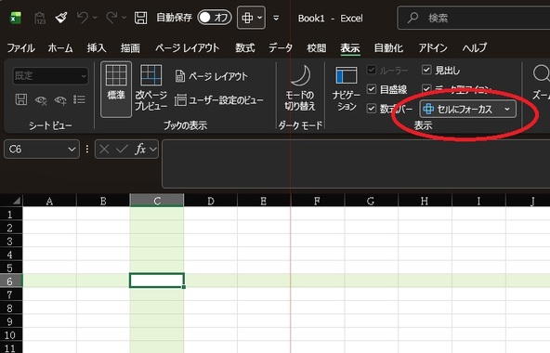
Task: Toggle the 数式バー formula bar checkbox
Action: 372,109
